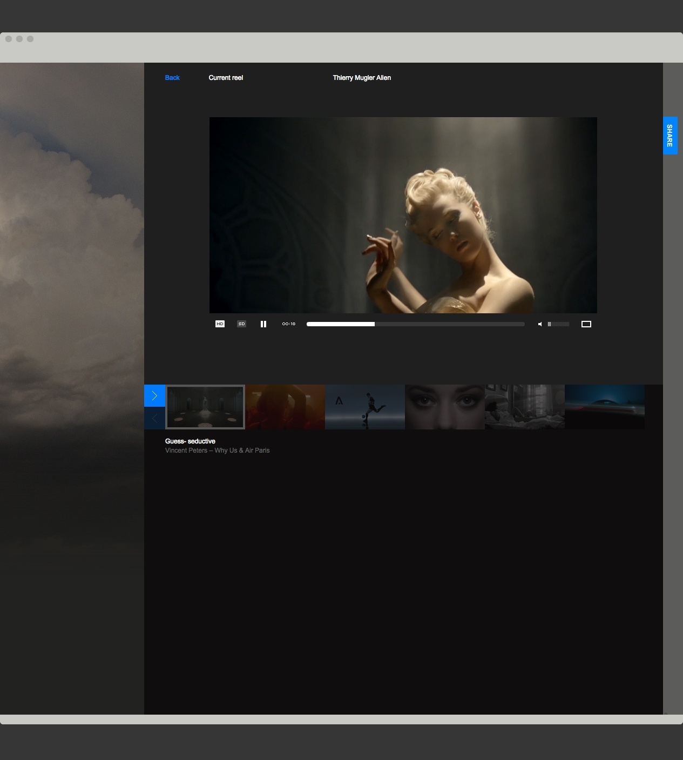This screenshot has height=760, width=683.
Task: Select the black-and-white bedroom thumbnail
Action: pos(525,407)
